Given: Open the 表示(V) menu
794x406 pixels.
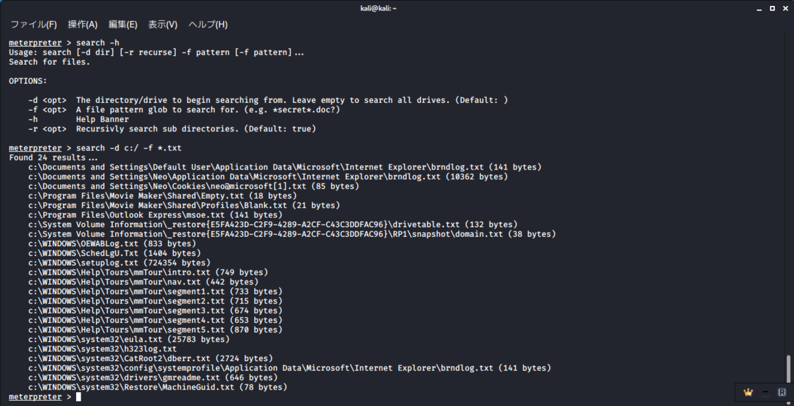Looking at the screenshot, I should coord(163,24).
